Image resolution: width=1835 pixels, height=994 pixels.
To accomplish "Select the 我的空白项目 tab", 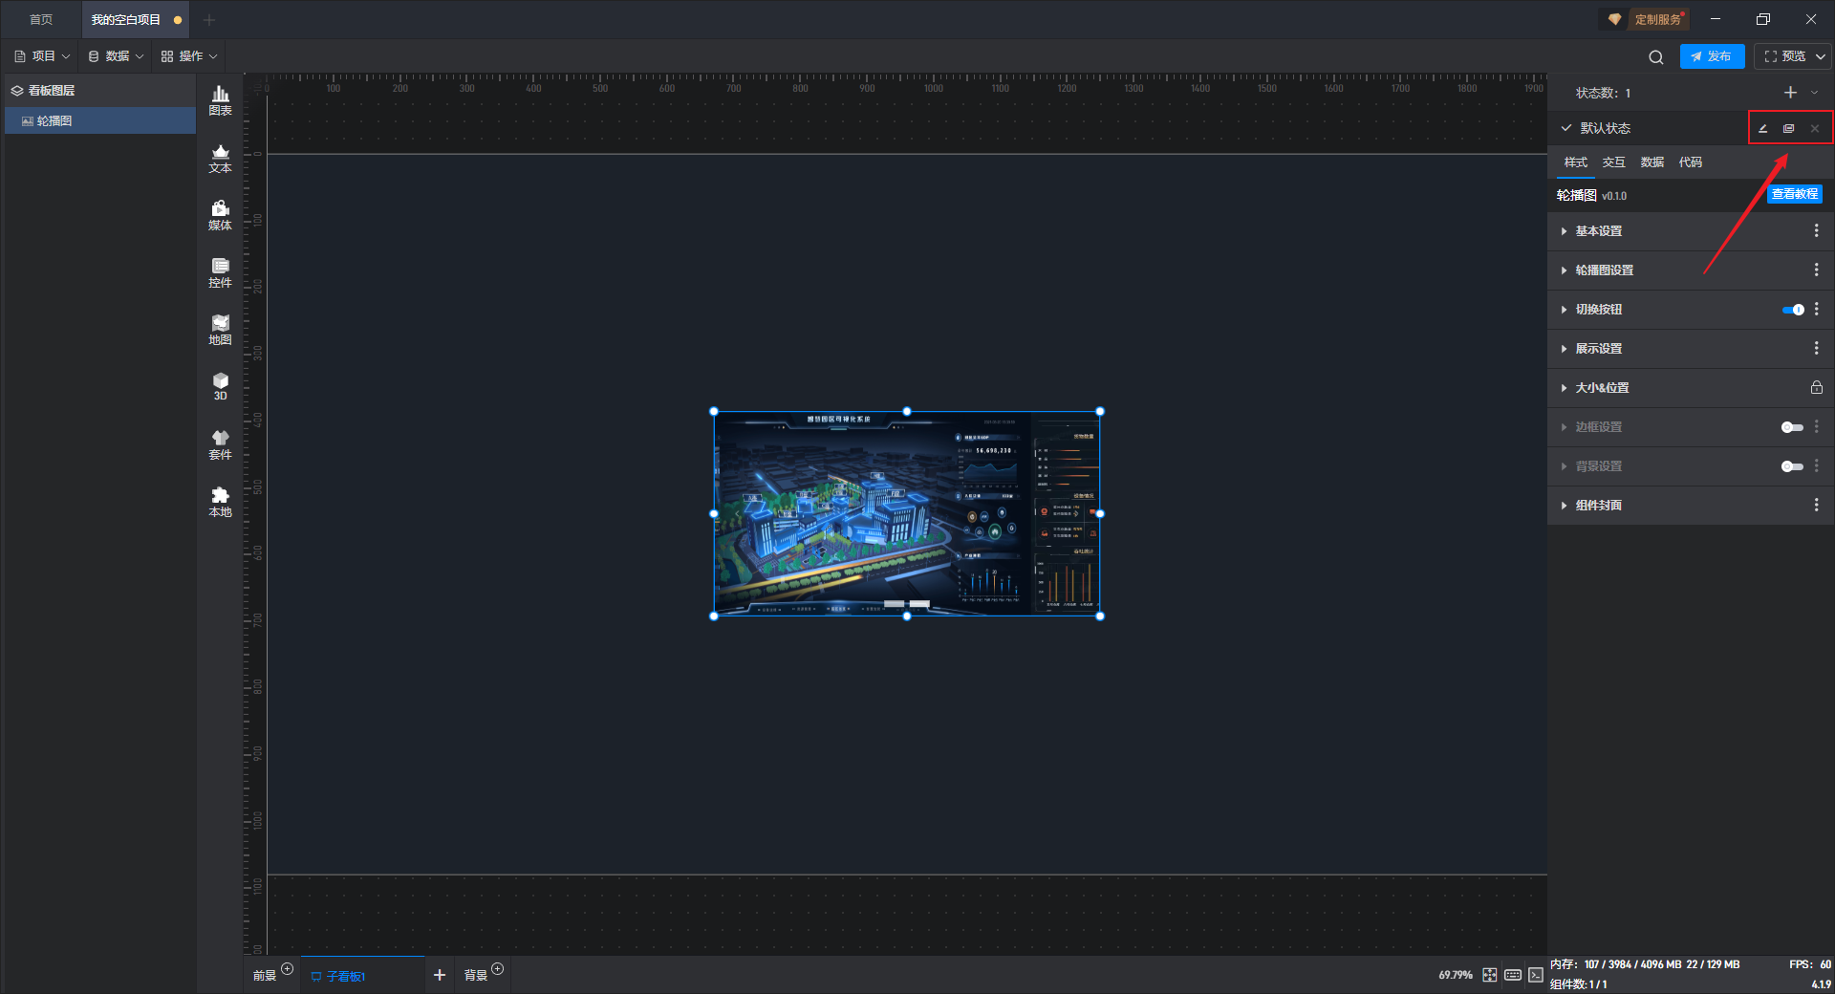I will pyautogui.click(x=135, y=20).
